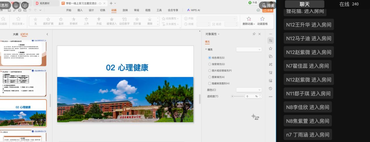This screenshot has width=370, height=142.
Task: Click the history clock icon in right sidebar
Action: click(270, 89)
